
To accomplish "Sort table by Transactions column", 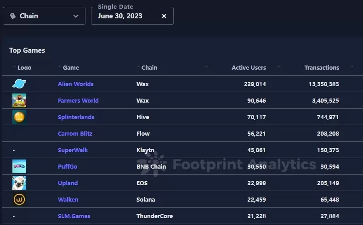I will point(321,67).
